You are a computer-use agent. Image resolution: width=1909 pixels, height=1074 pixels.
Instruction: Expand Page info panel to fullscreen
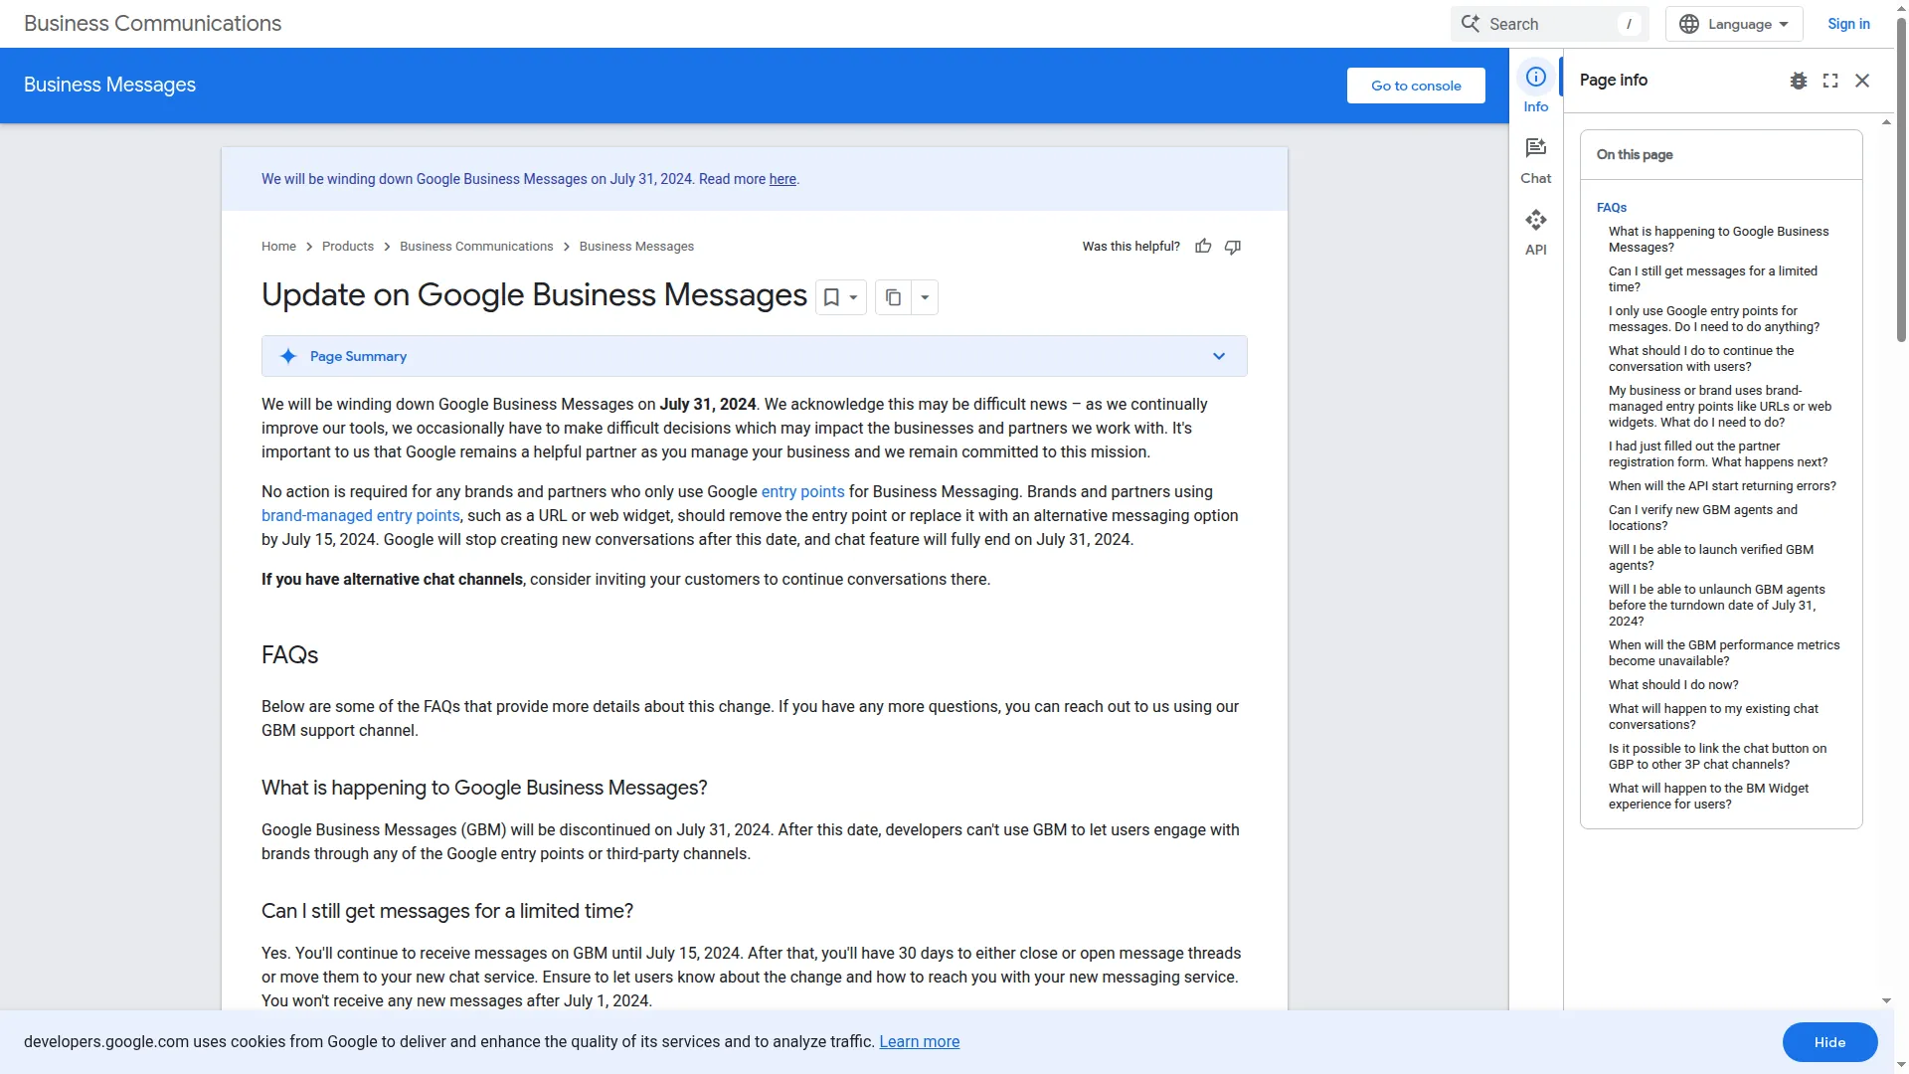(x=1830, y=81)
